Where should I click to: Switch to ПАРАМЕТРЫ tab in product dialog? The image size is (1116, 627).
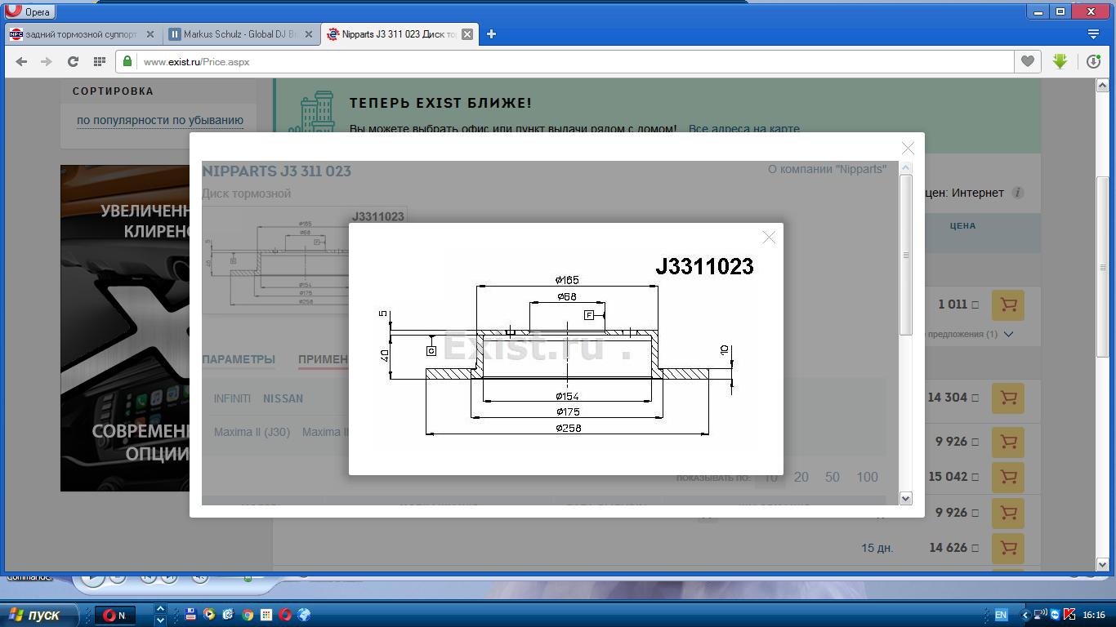click(x=239, y=359)
